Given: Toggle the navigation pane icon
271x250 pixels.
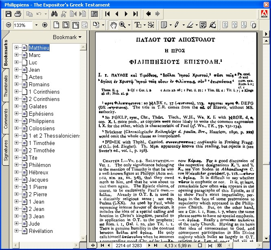Looking at the screenshot, I should 94,14.
